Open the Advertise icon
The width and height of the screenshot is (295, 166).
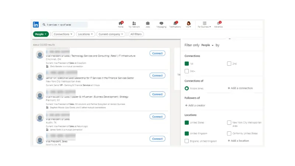pyautogui.click(x=218, y=24)
